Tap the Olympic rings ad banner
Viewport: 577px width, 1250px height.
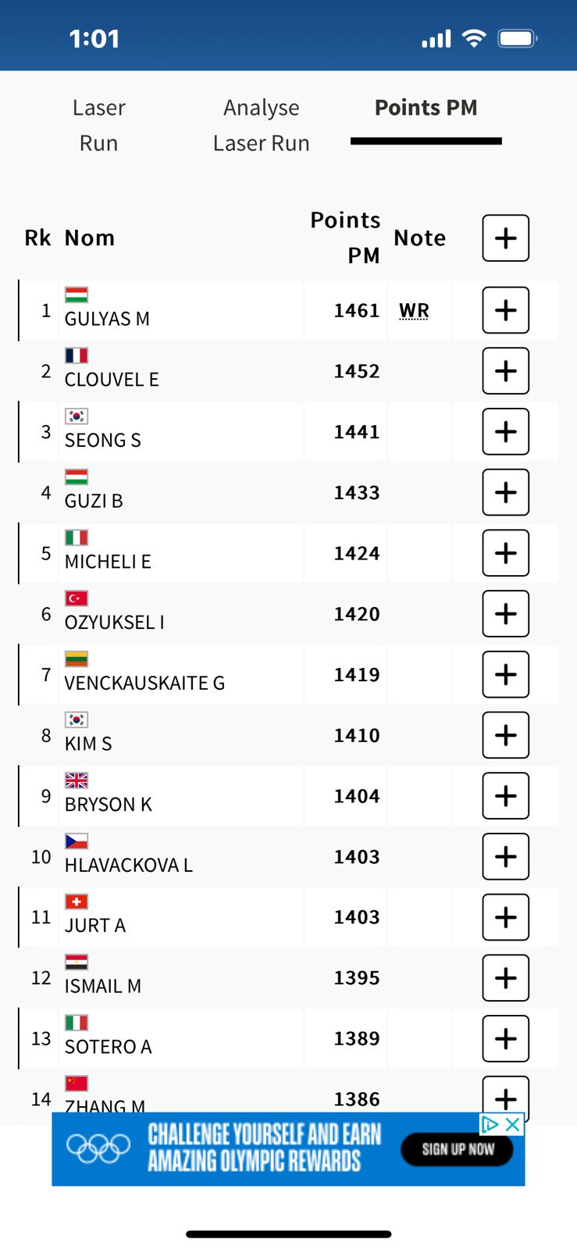pos(288,1149)
